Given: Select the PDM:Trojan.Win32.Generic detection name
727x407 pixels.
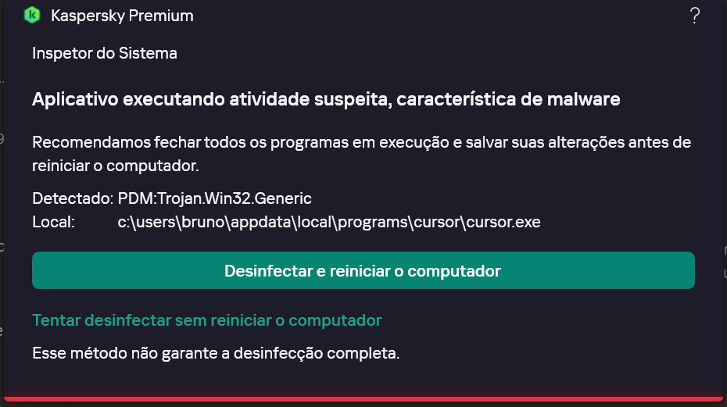Looking at the screenshot, I should tap(215, 198).
